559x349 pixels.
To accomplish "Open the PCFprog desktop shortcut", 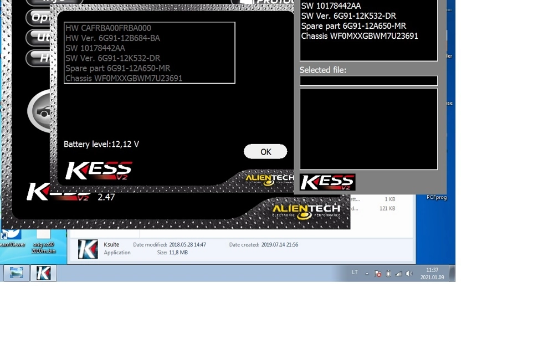I will (x=437, y=197).
